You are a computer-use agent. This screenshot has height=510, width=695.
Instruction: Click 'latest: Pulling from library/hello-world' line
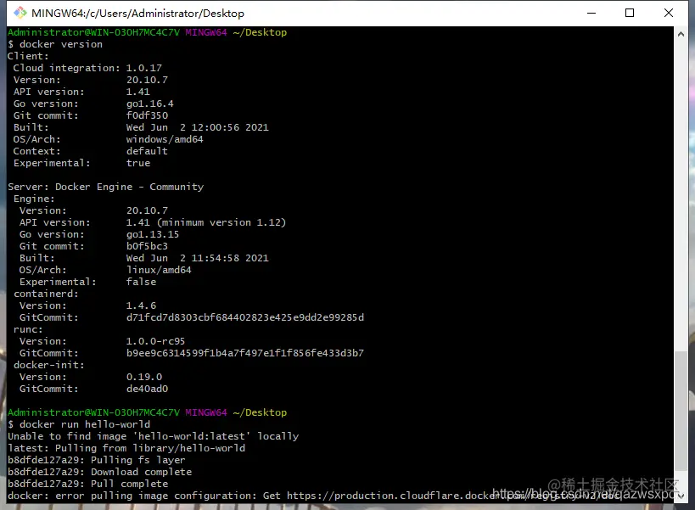(x=126, y=448)
